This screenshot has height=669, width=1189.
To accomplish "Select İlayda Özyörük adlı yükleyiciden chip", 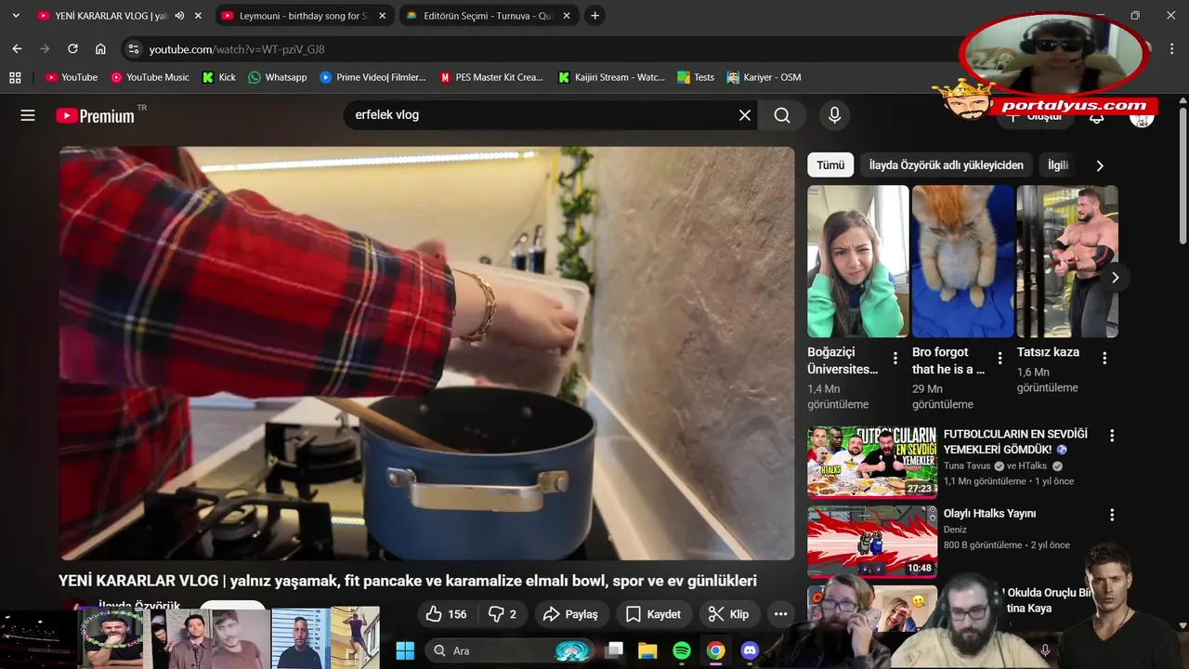I will coord(946,165).
